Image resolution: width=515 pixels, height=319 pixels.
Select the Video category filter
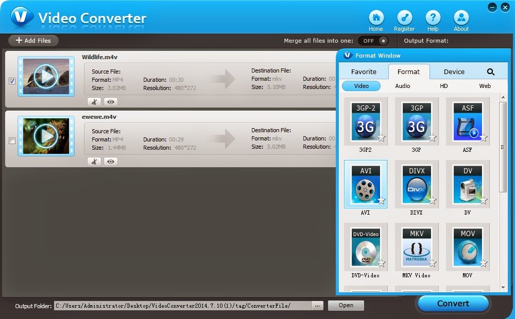click(362, 86)
